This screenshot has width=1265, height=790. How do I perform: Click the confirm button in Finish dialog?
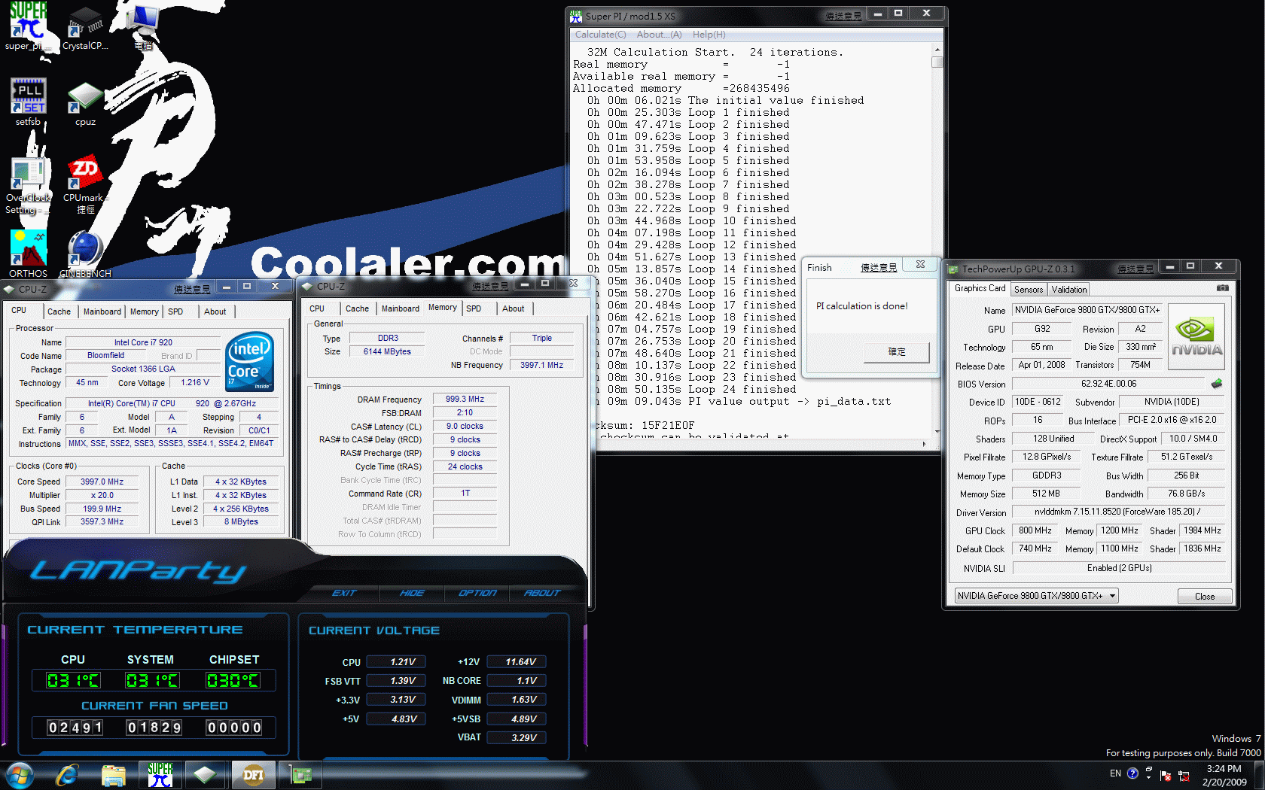pyautogui.click(x=897, y=352)
